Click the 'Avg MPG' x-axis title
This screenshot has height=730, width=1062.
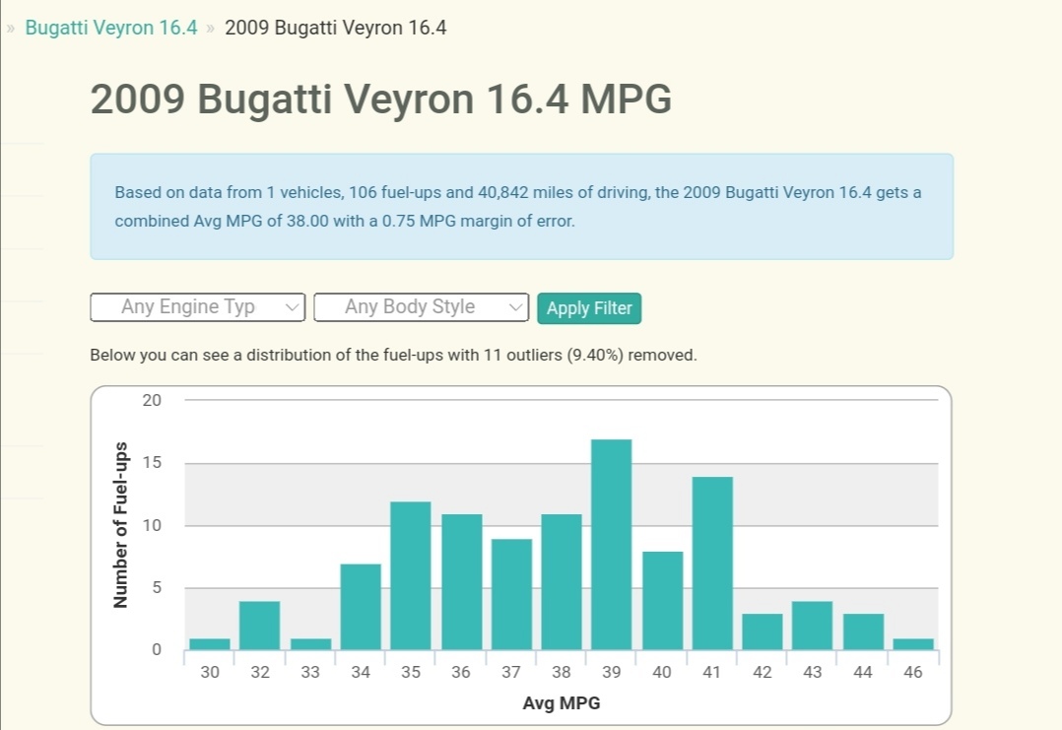[x=562, y=703]
